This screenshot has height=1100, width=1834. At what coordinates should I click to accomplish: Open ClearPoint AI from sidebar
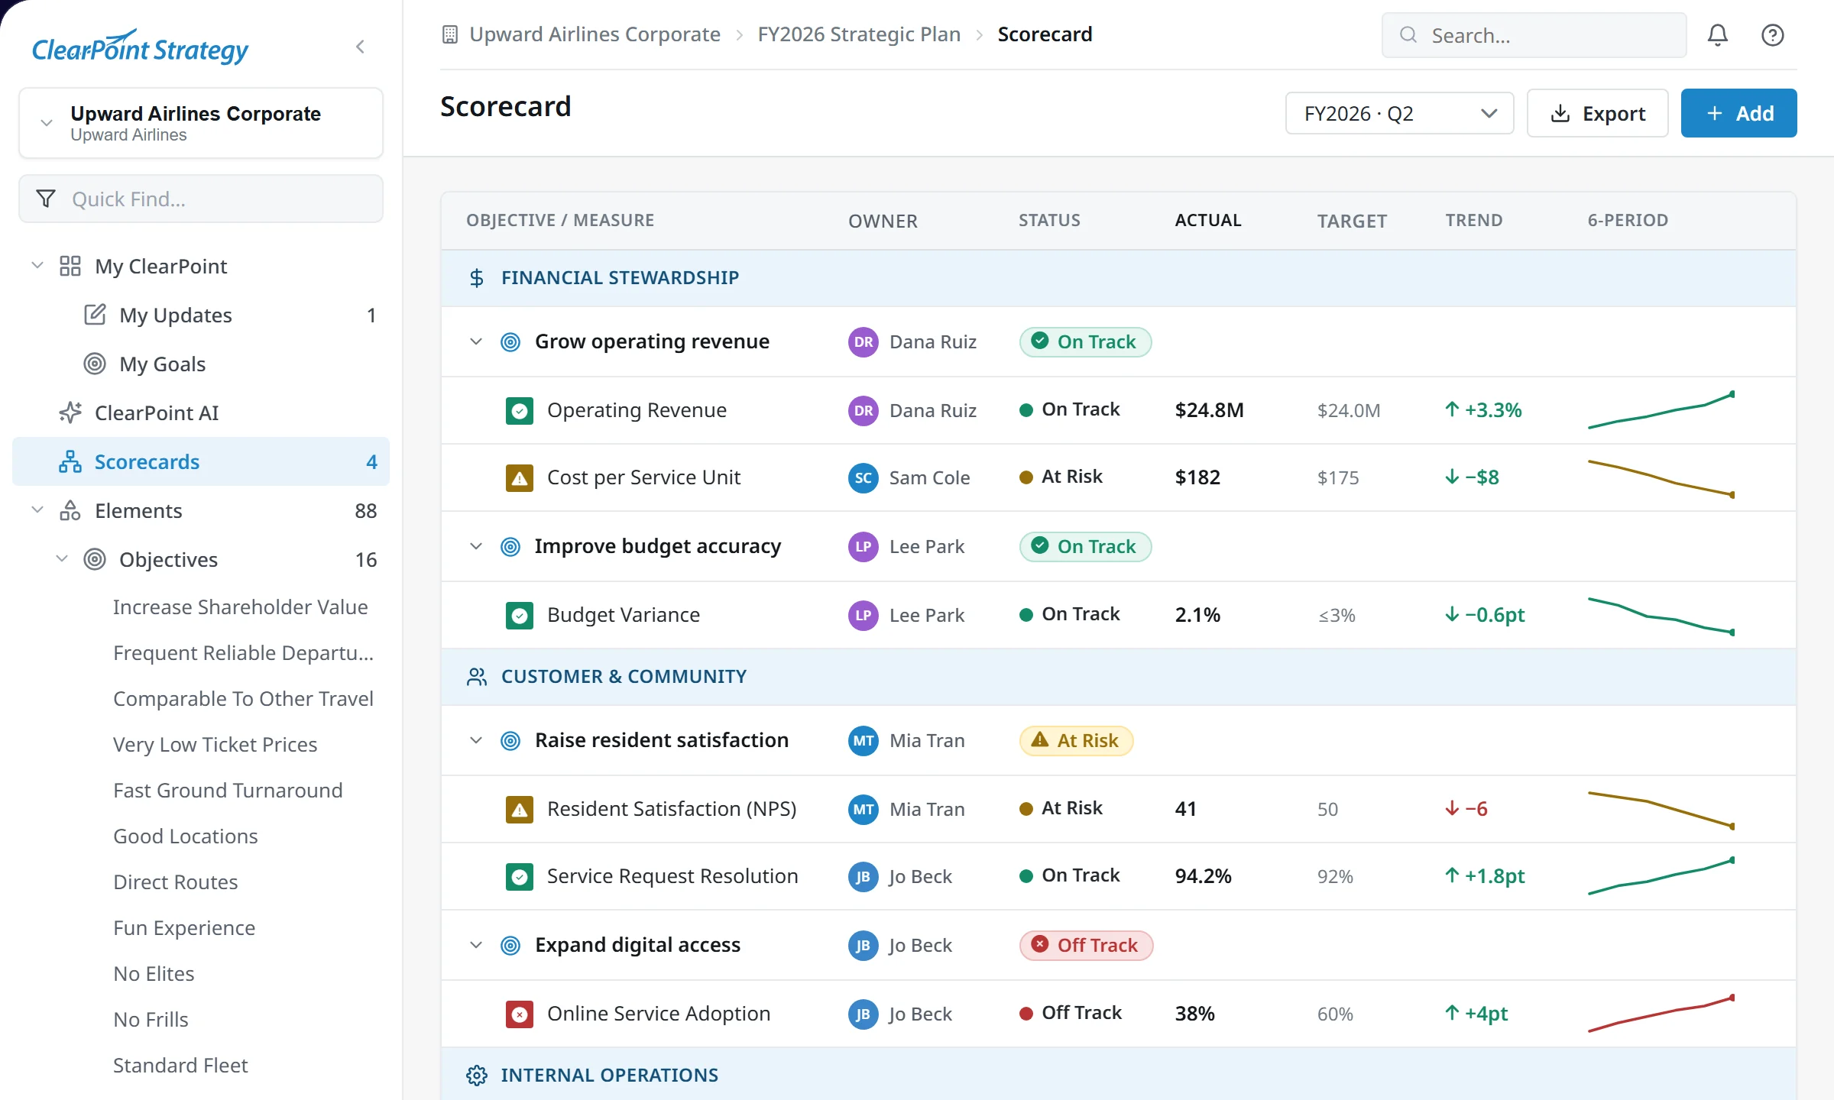tap(201, 412)
